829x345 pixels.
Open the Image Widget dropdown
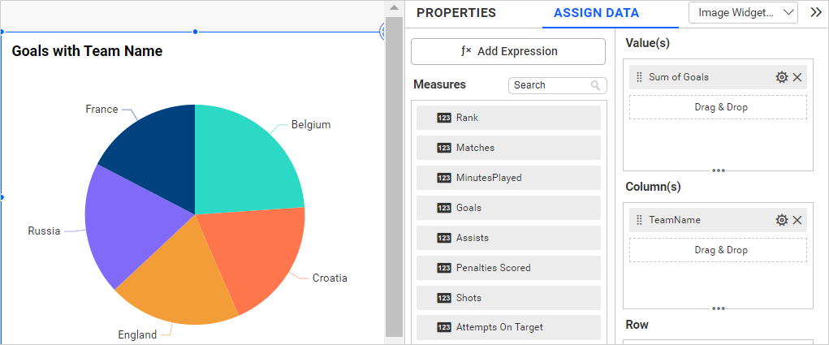click(743, 13)
